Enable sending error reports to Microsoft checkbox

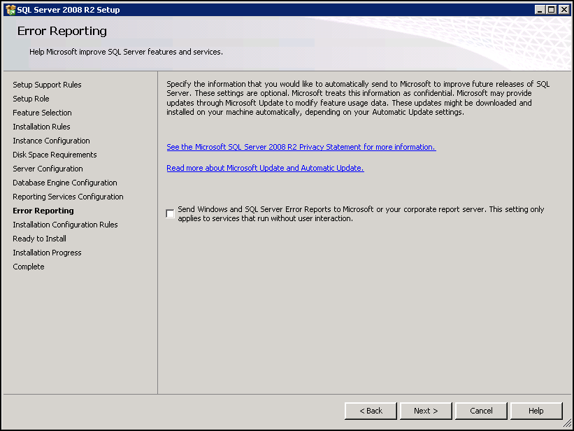[170, 213]
